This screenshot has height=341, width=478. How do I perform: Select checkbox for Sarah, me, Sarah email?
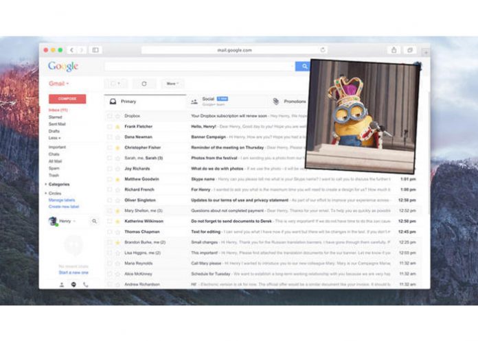coord(110,158)
